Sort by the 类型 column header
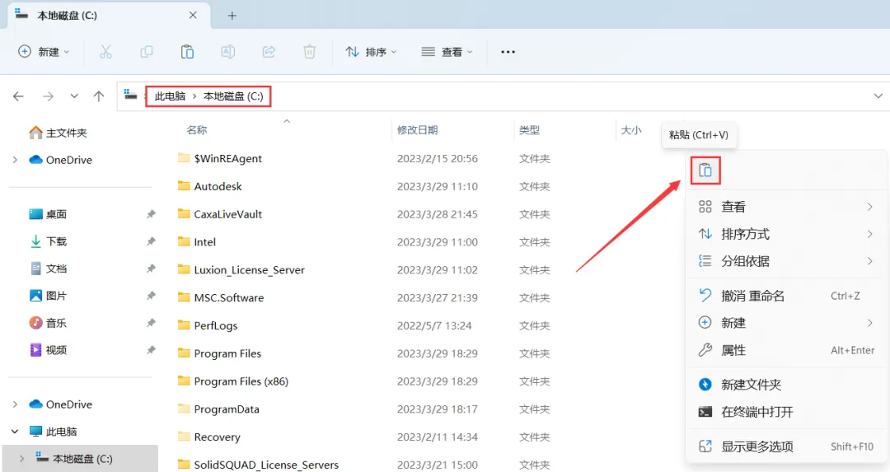This screenshot has width=890, height=472. click(529, 130)
